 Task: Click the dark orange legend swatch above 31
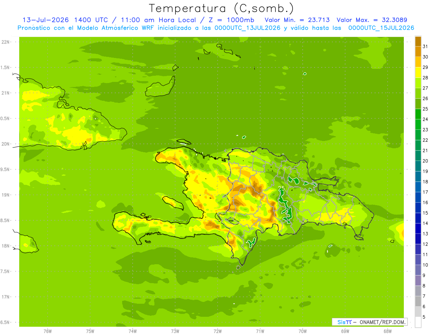click(x=418, y=41)
